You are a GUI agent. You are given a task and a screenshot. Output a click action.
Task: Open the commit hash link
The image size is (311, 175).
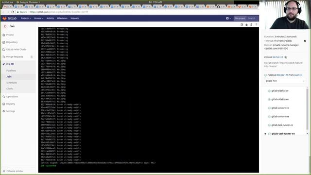pyautogui.click(x=278, y=57)
